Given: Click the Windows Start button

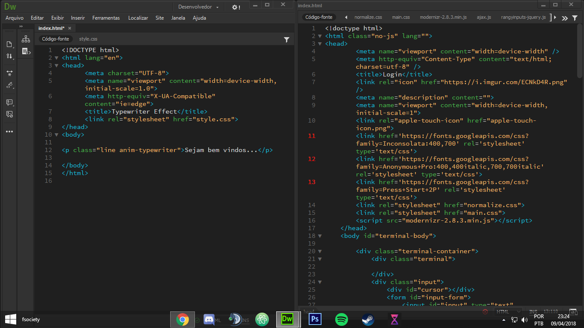Looking at the screenshot, I should pyautogui.click(x=10, y=319).
